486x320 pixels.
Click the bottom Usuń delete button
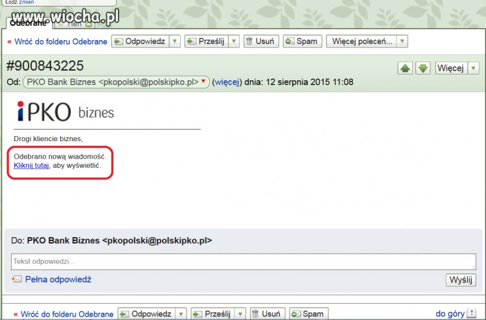(268, 314)
